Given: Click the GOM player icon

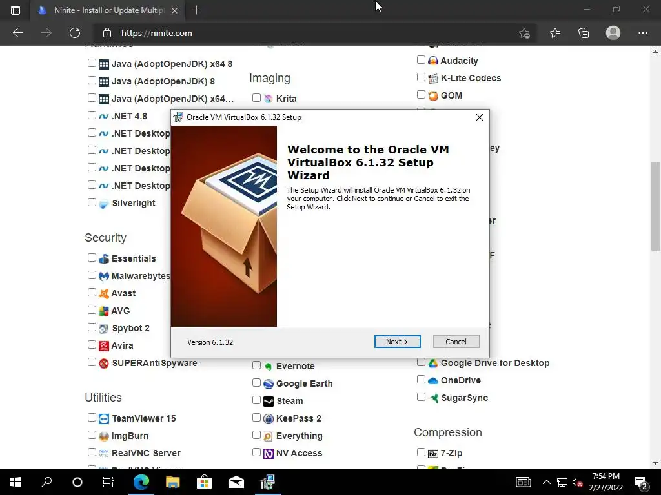Looking at the screenshot, I should (433, 95).
